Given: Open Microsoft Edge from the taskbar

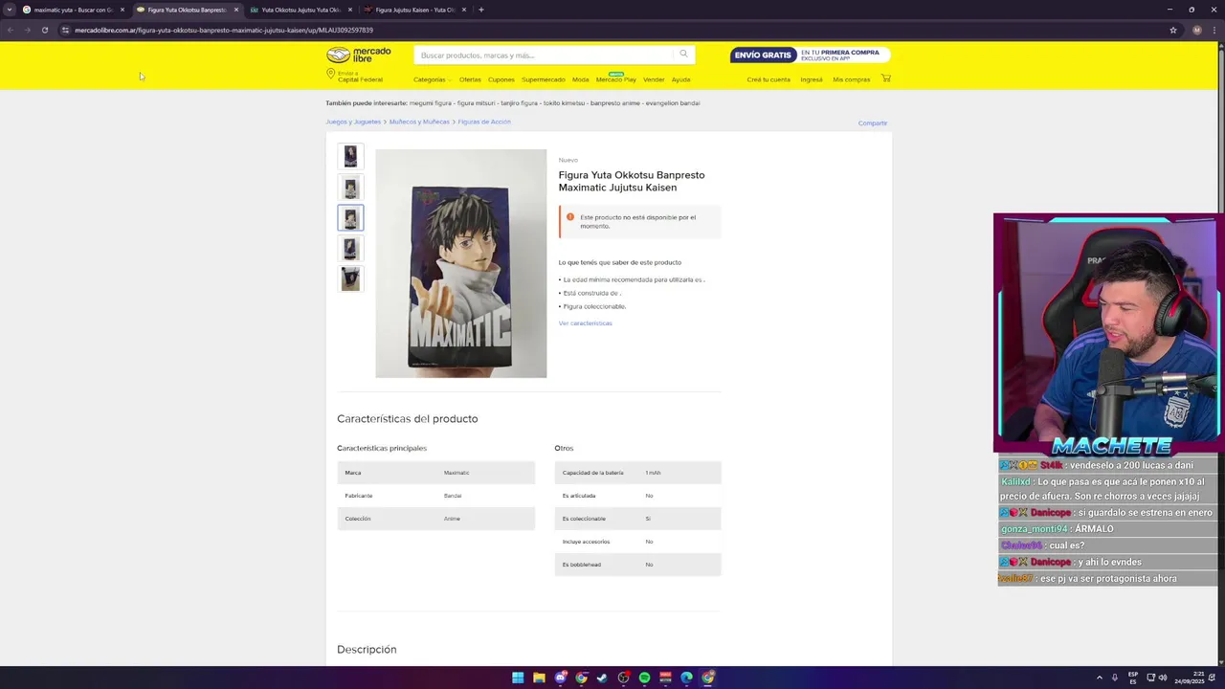Looking at the screenshot, I should point(686,678).
